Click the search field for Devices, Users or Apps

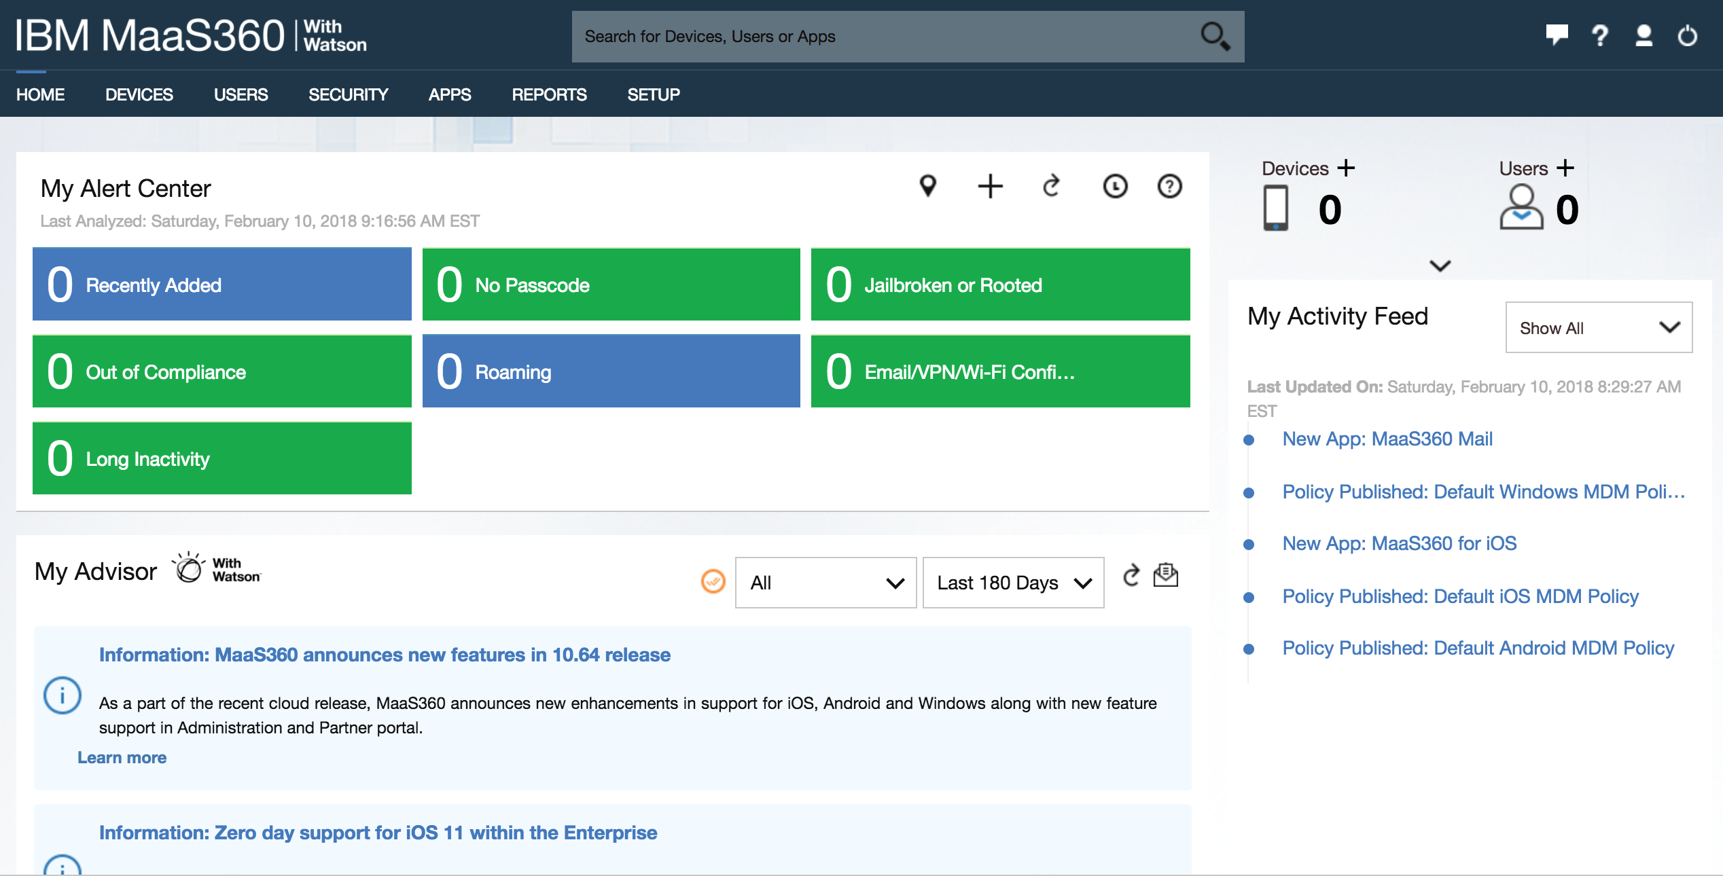883,36
